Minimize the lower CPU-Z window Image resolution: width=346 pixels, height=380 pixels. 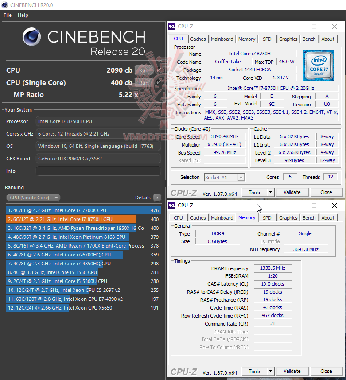pyautogui.click(x=294, y=206)
